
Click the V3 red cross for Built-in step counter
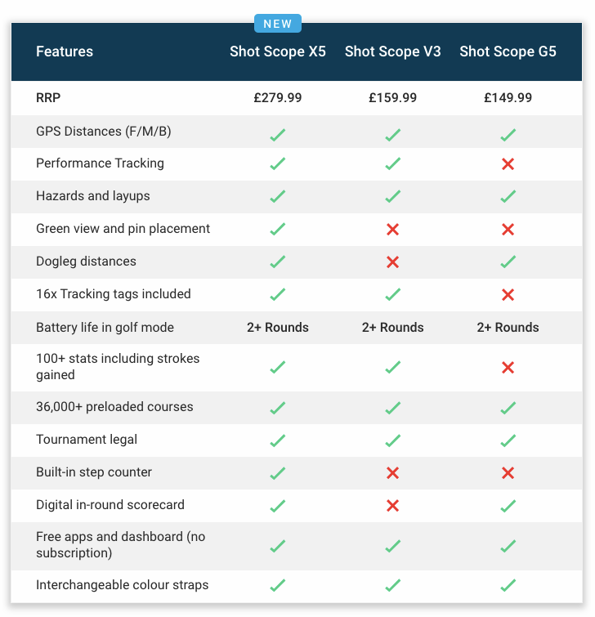pyautogui.click(x=392, y=472)
